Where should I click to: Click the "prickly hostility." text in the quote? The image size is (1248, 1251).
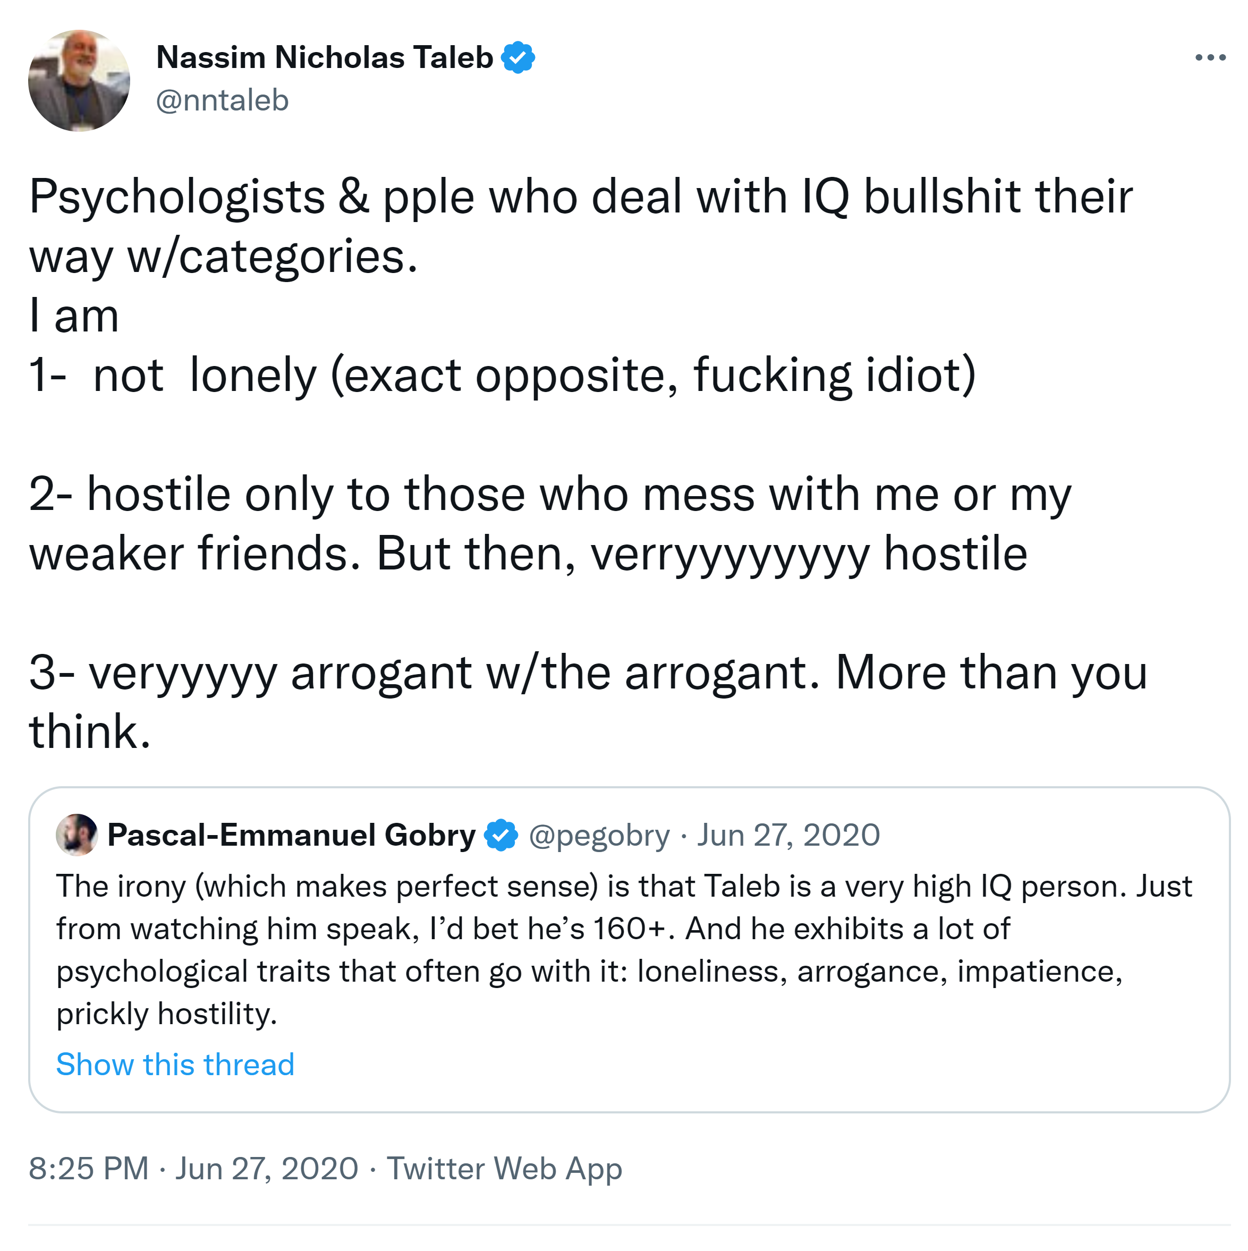[166, 1014]
